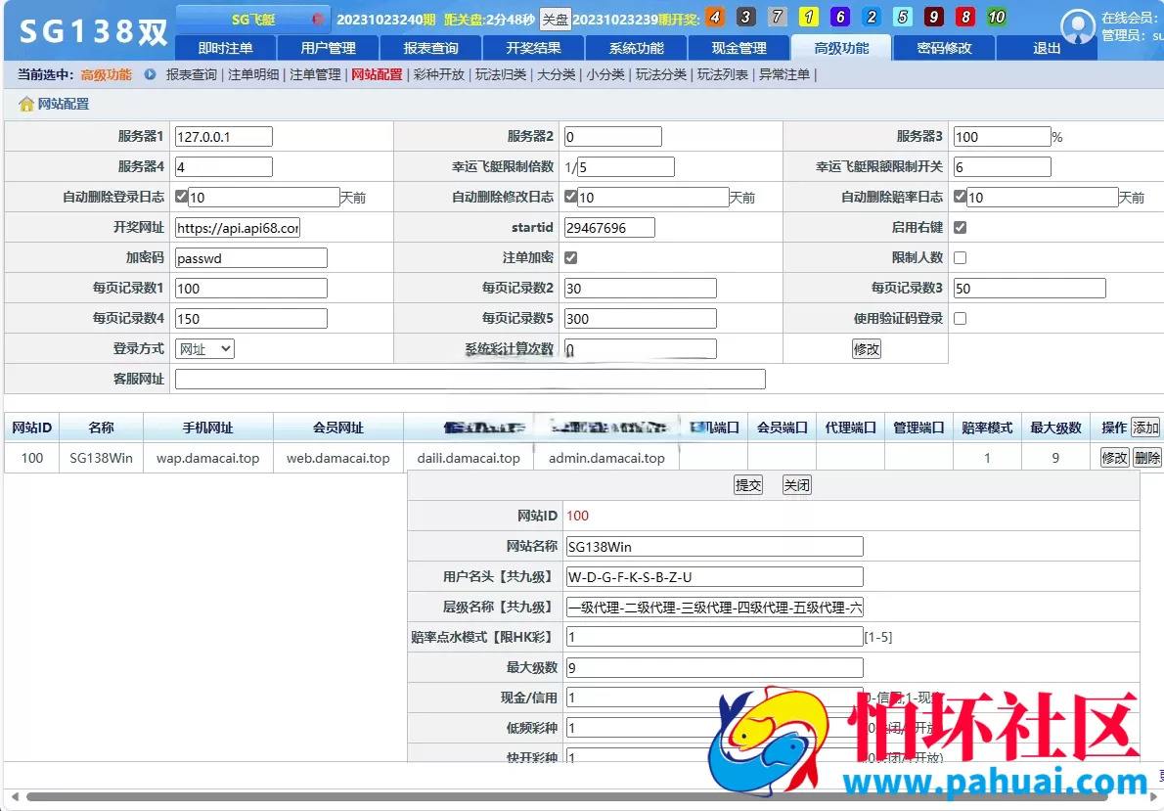1164x811 pixels.
Task: Click the 最大级数 input in edit panel
Action: coord(714,667)
